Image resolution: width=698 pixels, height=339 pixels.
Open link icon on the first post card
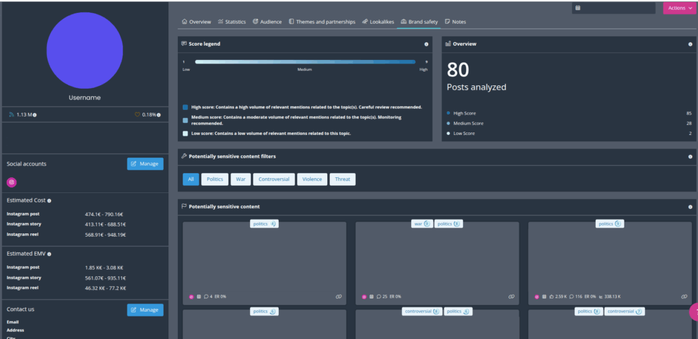pos(339,297)
